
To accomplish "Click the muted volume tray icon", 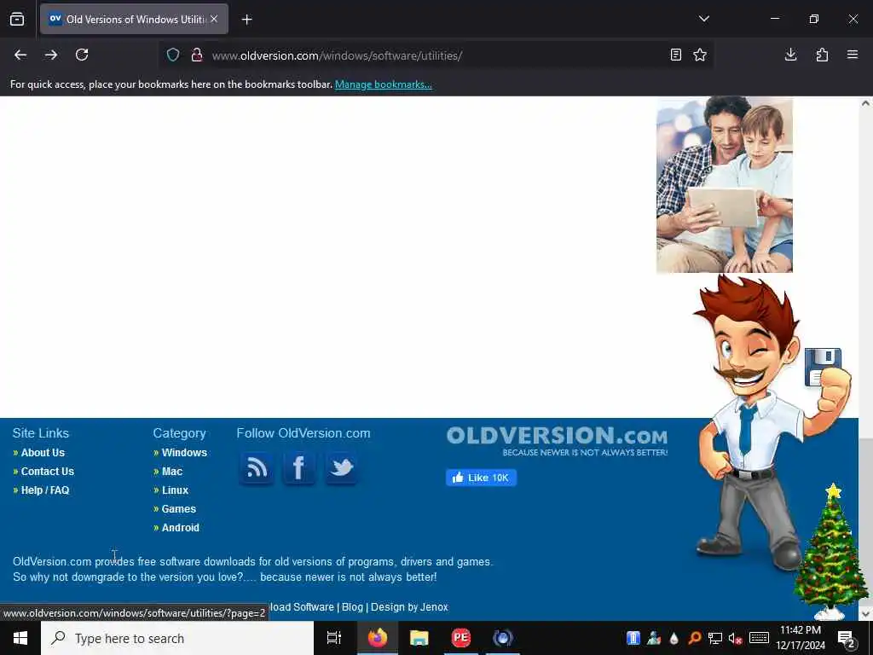I will tap(735, 638).
